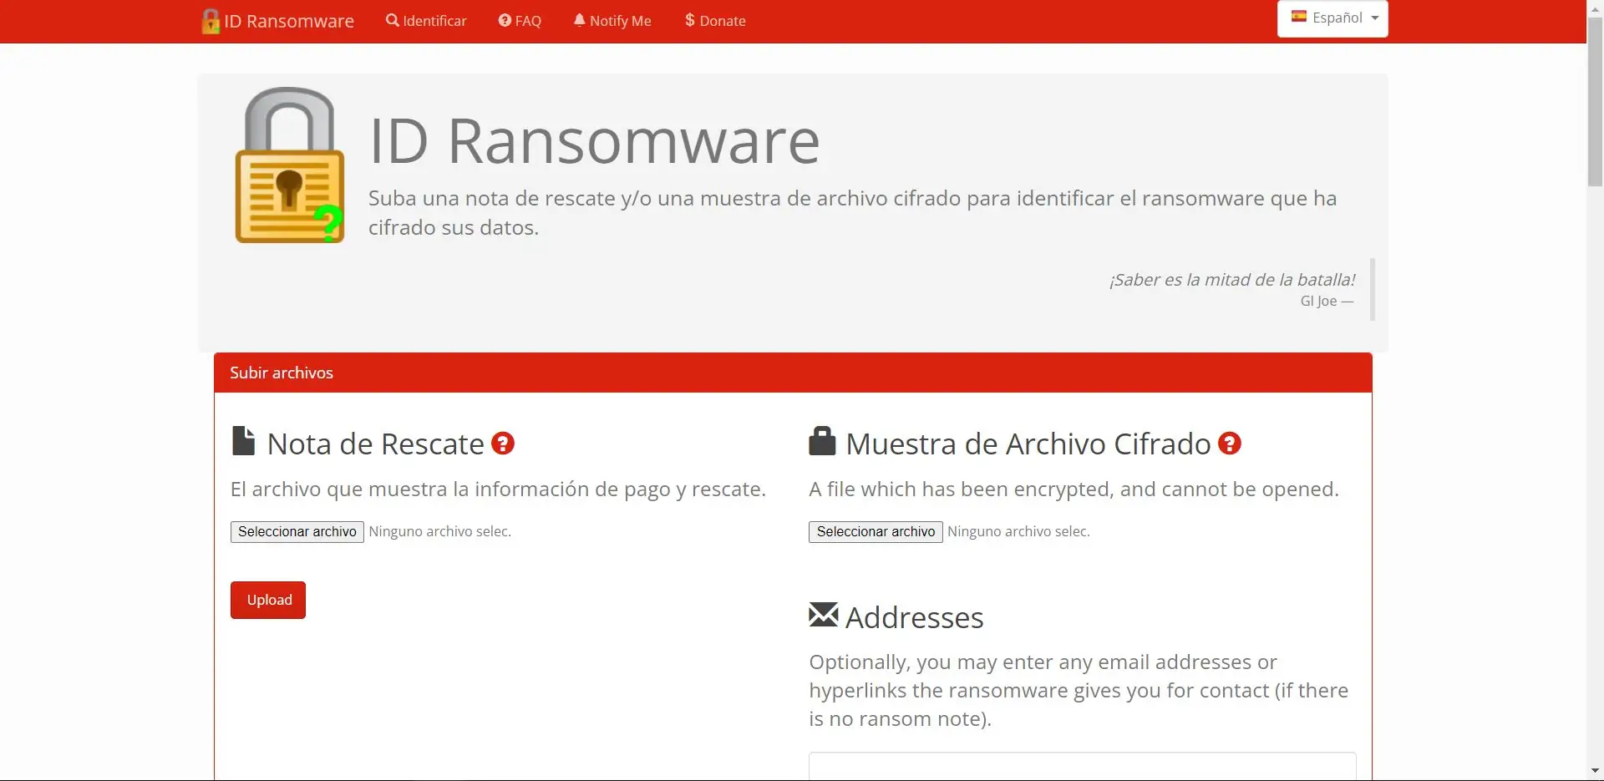Click the ID Ransomware brand link
1604x781 pixels.
288,21
